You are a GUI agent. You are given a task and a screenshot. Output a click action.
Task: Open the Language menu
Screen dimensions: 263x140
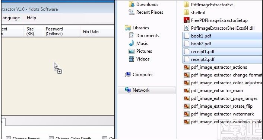pyautogui.click(x=10, y=18)
